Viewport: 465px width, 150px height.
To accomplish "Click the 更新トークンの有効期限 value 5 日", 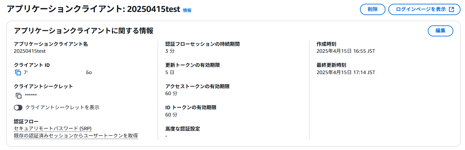I will click(x=170, y=72).
